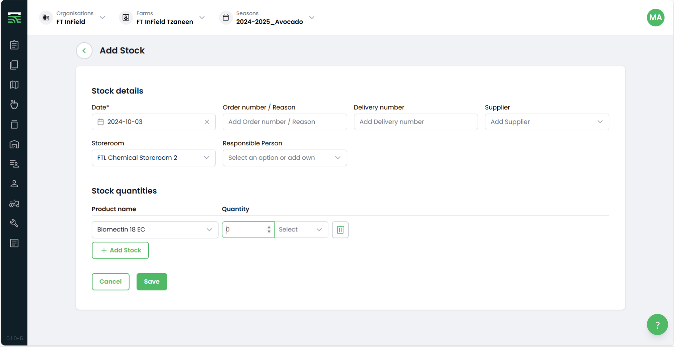This screenshot has height=347, width=674.
Task: Open the quantity unit Select dropdown
Action: tap(302, 230)
